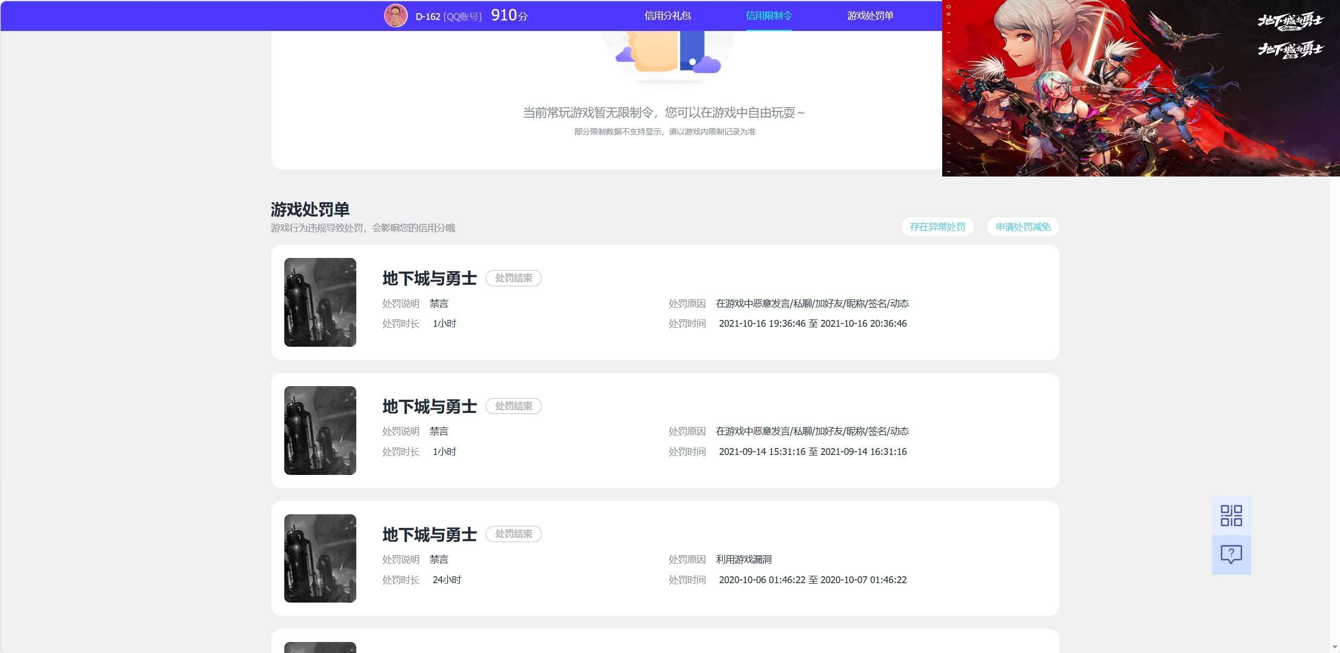The height and width of the screenshot is (653, 1340).
Task: Click the [QQ账号] label in header
Action: (462, 16)
